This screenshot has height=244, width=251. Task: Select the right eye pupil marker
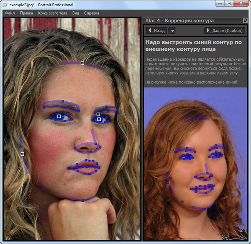point(99,119)
